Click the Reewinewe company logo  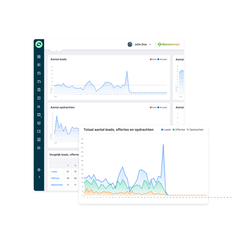(x=169, y=44)
